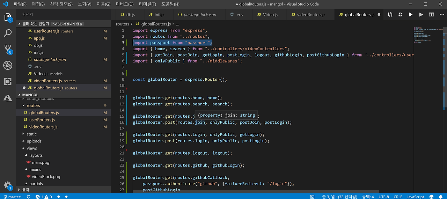
Task: Click the terminal icon in status bar
Action: 312,197
